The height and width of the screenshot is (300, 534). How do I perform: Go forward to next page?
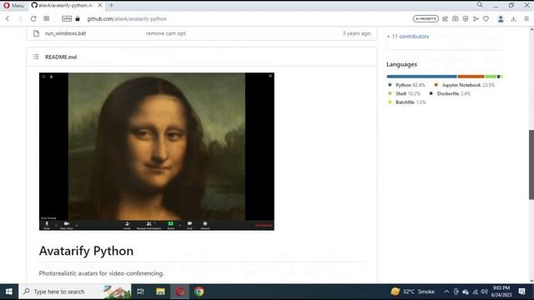tap(20, 18)
